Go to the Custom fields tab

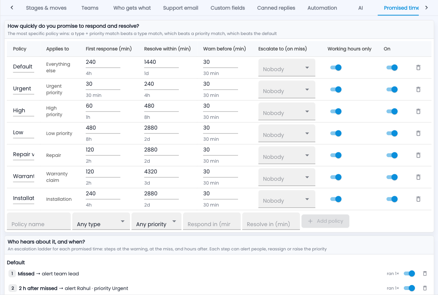click(x=228, y=8)
